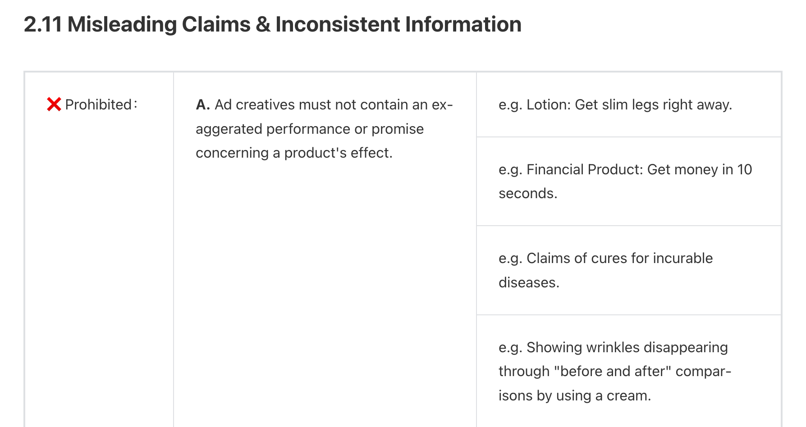Select the "Misleading Claims" heading words
Viewport: 806px width, 427px height.
pos(159,24)
